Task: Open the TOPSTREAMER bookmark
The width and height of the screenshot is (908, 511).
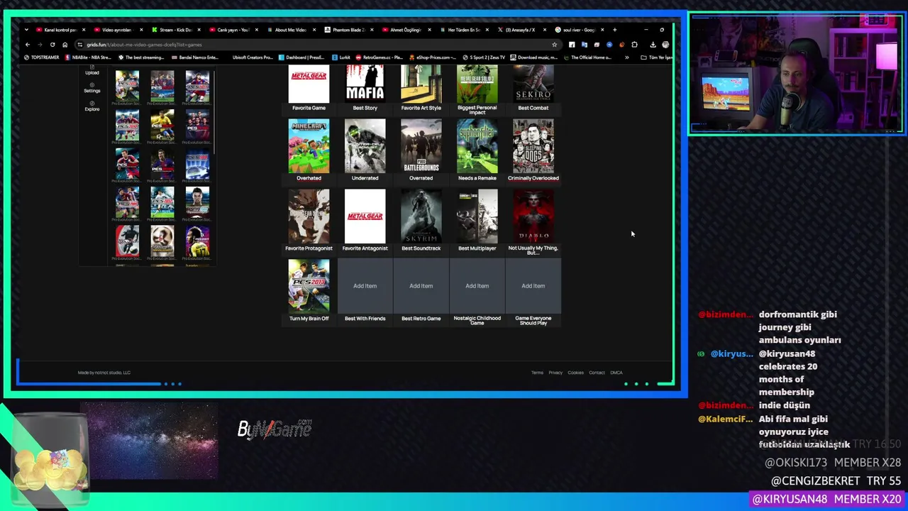Action: coord(42,57)
